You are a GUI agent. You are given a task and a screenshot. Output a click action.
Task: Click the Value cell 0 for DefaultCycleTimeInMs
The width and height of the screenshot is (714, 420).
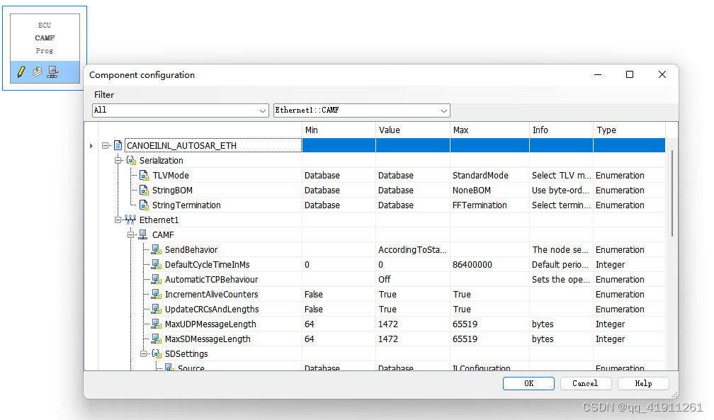click(412, 265)
